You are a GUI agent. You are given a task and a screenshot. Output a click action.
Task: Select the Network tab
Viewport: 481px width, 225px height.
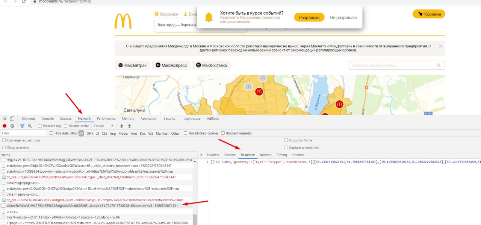tap(84, 119)
